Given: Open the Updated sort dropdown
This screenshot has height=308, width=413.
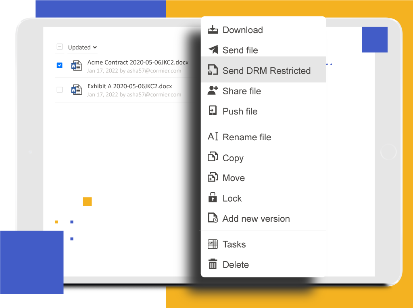Looking at the screenshot, I should point(79,47).
